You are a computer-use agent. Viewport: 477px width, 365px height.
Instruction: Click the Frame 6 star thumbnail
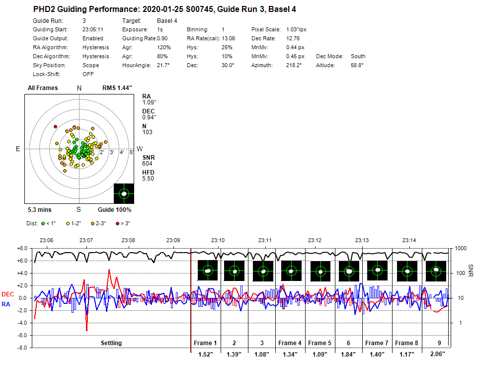(349, 271)
